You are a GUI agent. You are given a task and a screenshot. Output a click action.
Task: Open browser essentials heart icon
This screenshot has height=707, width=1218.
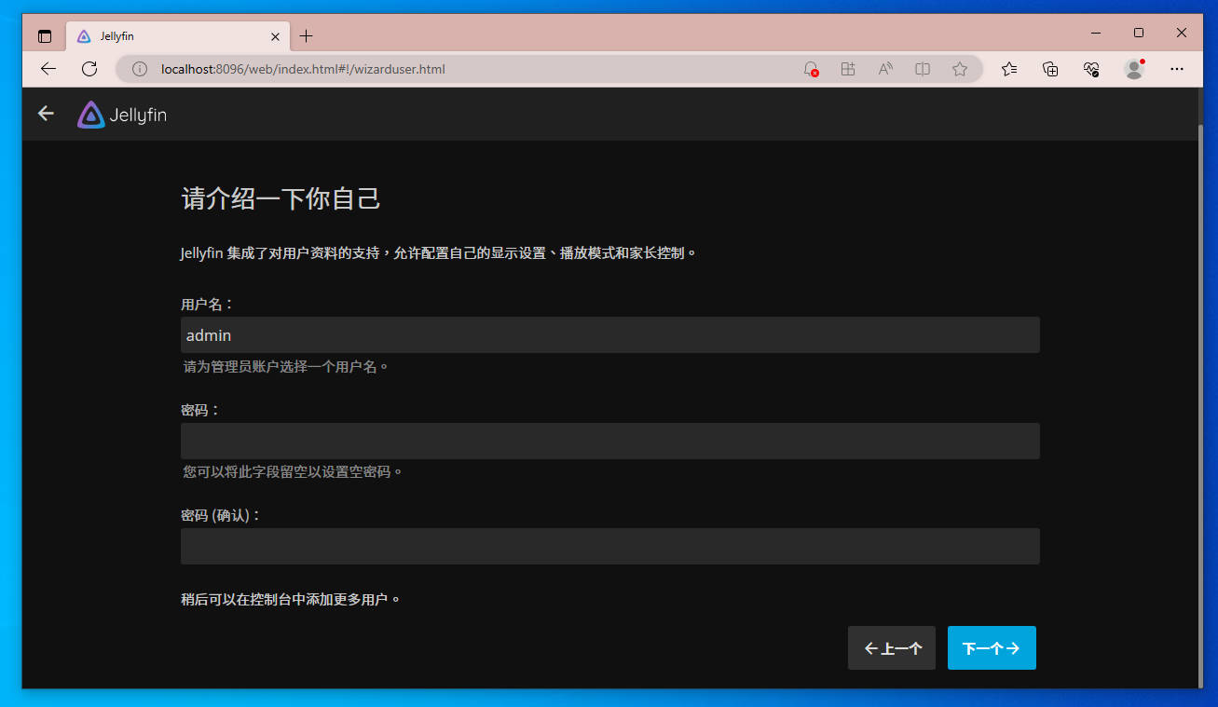(x=1091, y=69)
